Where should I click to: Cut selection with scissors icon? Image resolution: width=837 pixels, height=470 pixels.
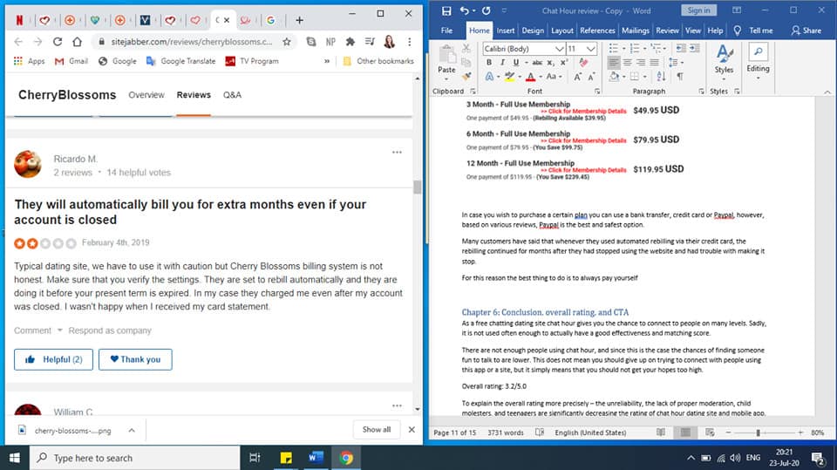click(x=466, y=49)
